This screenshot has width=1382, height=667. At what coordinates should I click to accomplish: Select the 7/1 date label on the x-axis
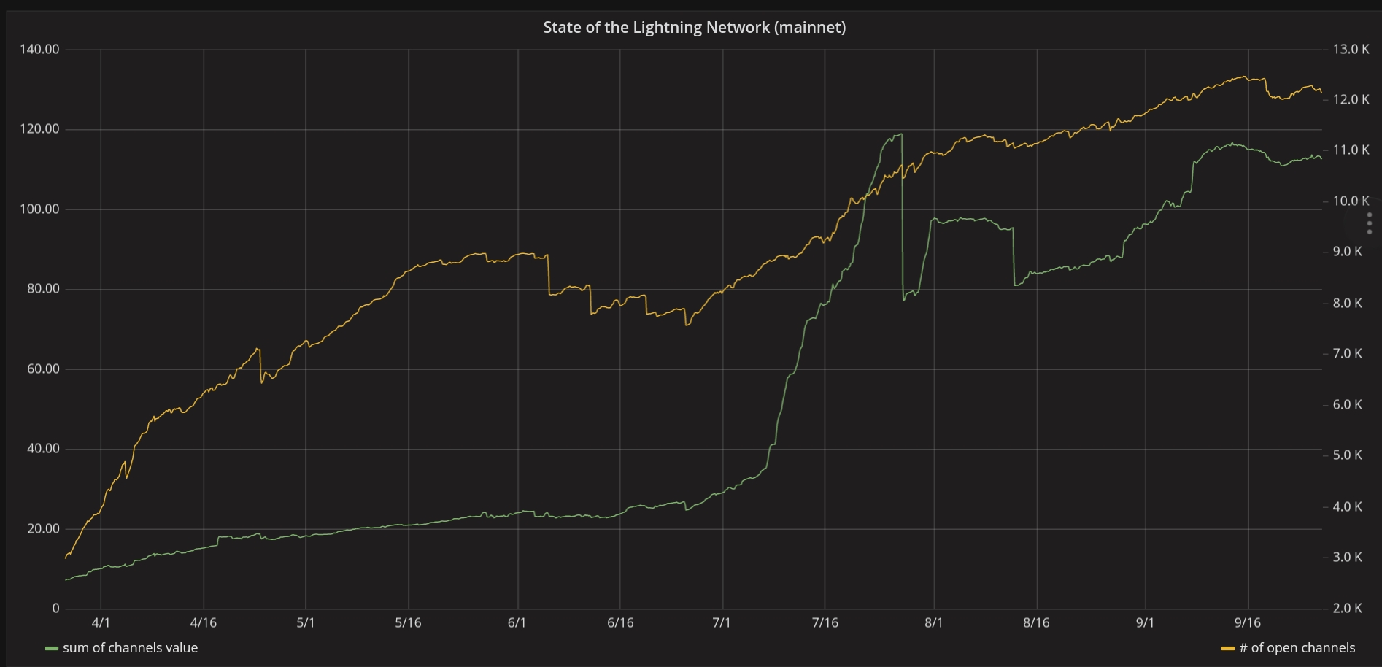tap(722, 622)
